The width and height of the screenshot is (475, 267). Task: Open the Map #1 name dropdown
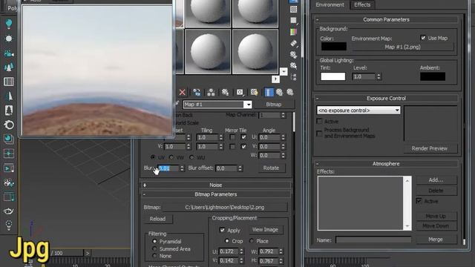click(248, 105)
